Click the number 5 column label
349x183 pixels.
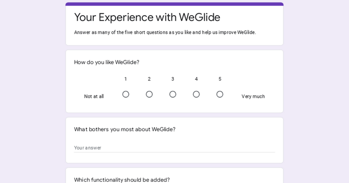pyautogui.click(x=220, y=79)
